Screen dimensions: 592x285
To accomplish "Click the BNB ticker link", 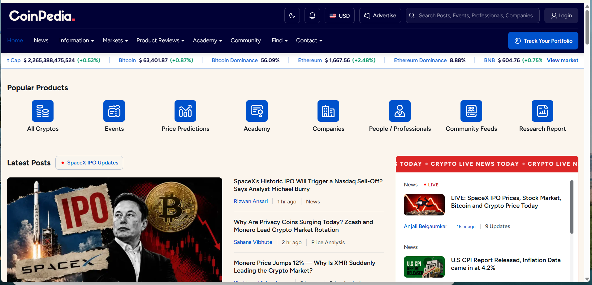I will point(489,60).
